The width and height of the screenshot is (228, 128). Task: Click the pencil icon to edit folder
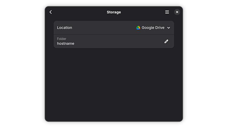click(x=166, y=41)
